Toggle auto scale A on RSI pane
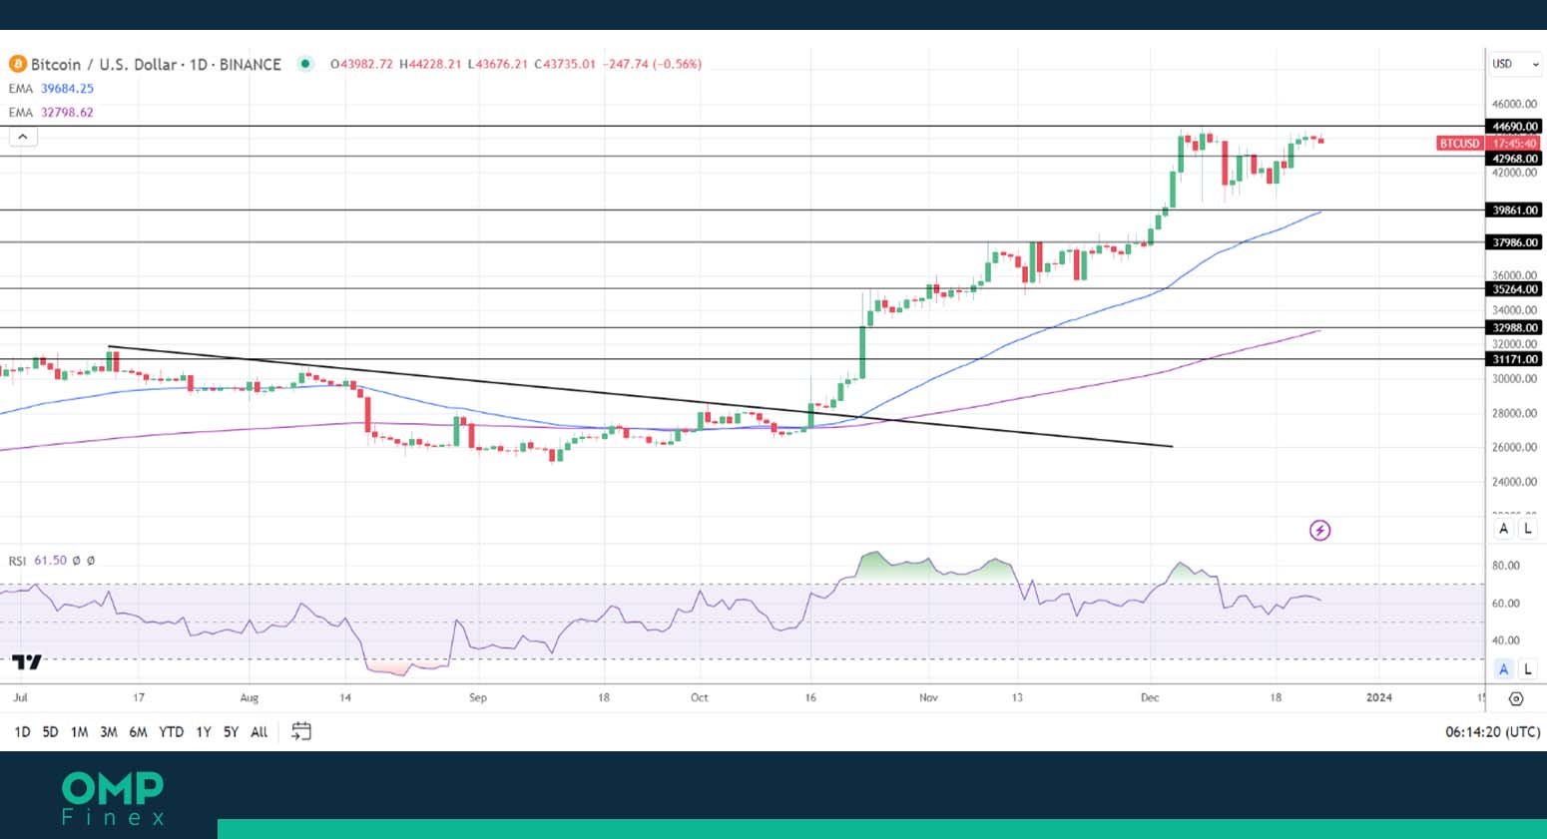1547x839 pixels. 1504,669
